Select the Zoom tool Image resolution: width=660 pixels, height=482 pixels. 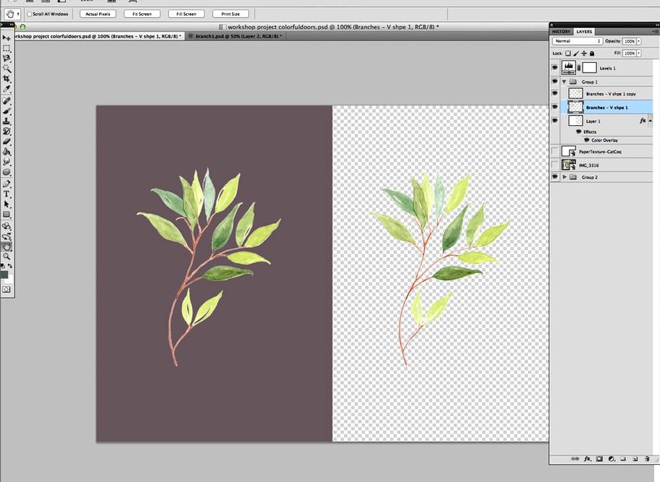coord(7,256)
